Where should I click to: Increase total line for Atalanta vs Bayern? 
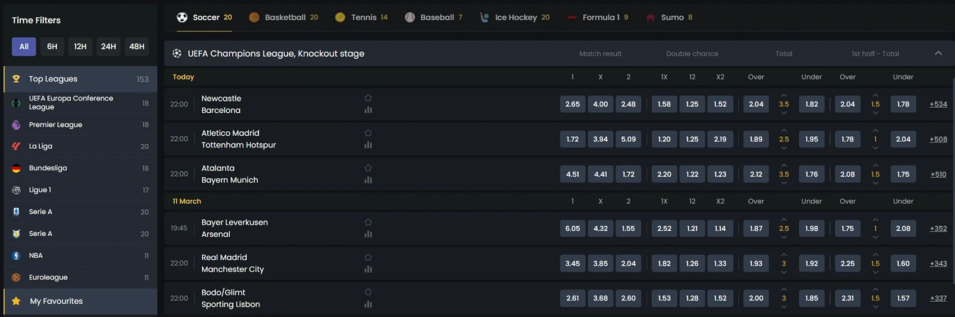784,166
